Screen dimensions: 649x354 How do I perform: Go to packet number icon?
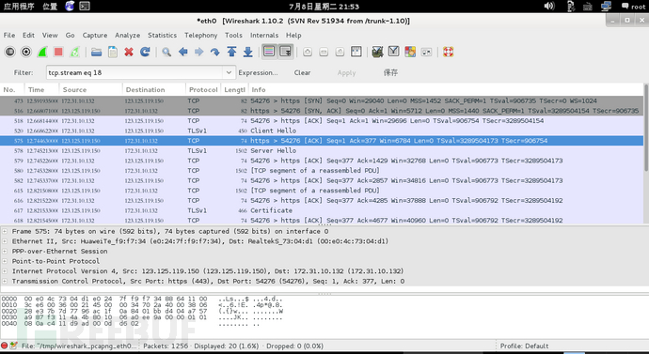(215, 52)
